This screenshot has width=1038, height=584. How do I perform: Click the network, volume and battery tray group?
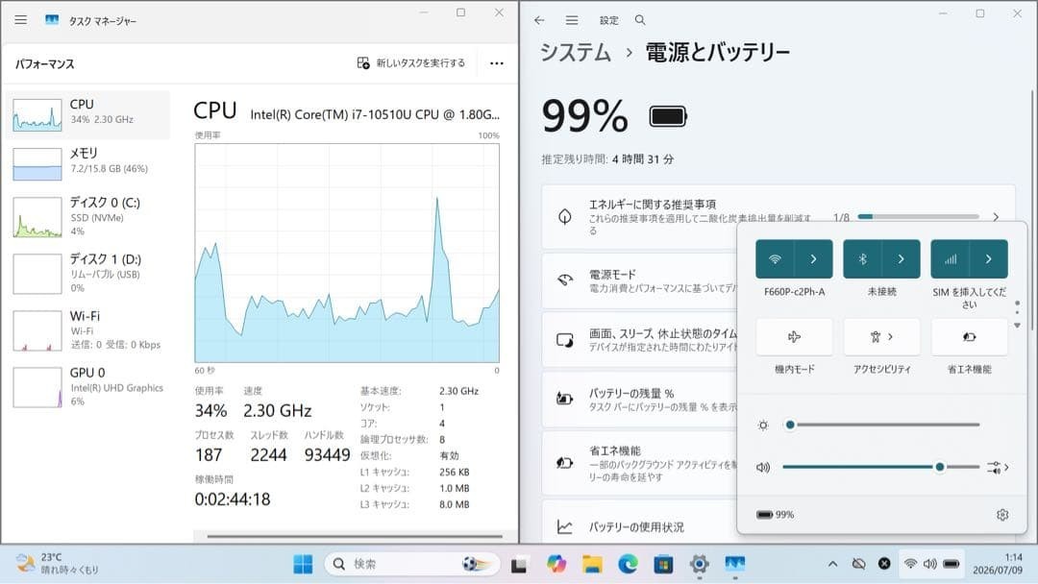coord(931,564)
